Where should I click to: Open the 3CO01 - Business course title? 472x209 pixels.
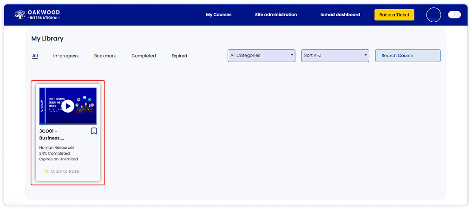click(x=52, y=134)
